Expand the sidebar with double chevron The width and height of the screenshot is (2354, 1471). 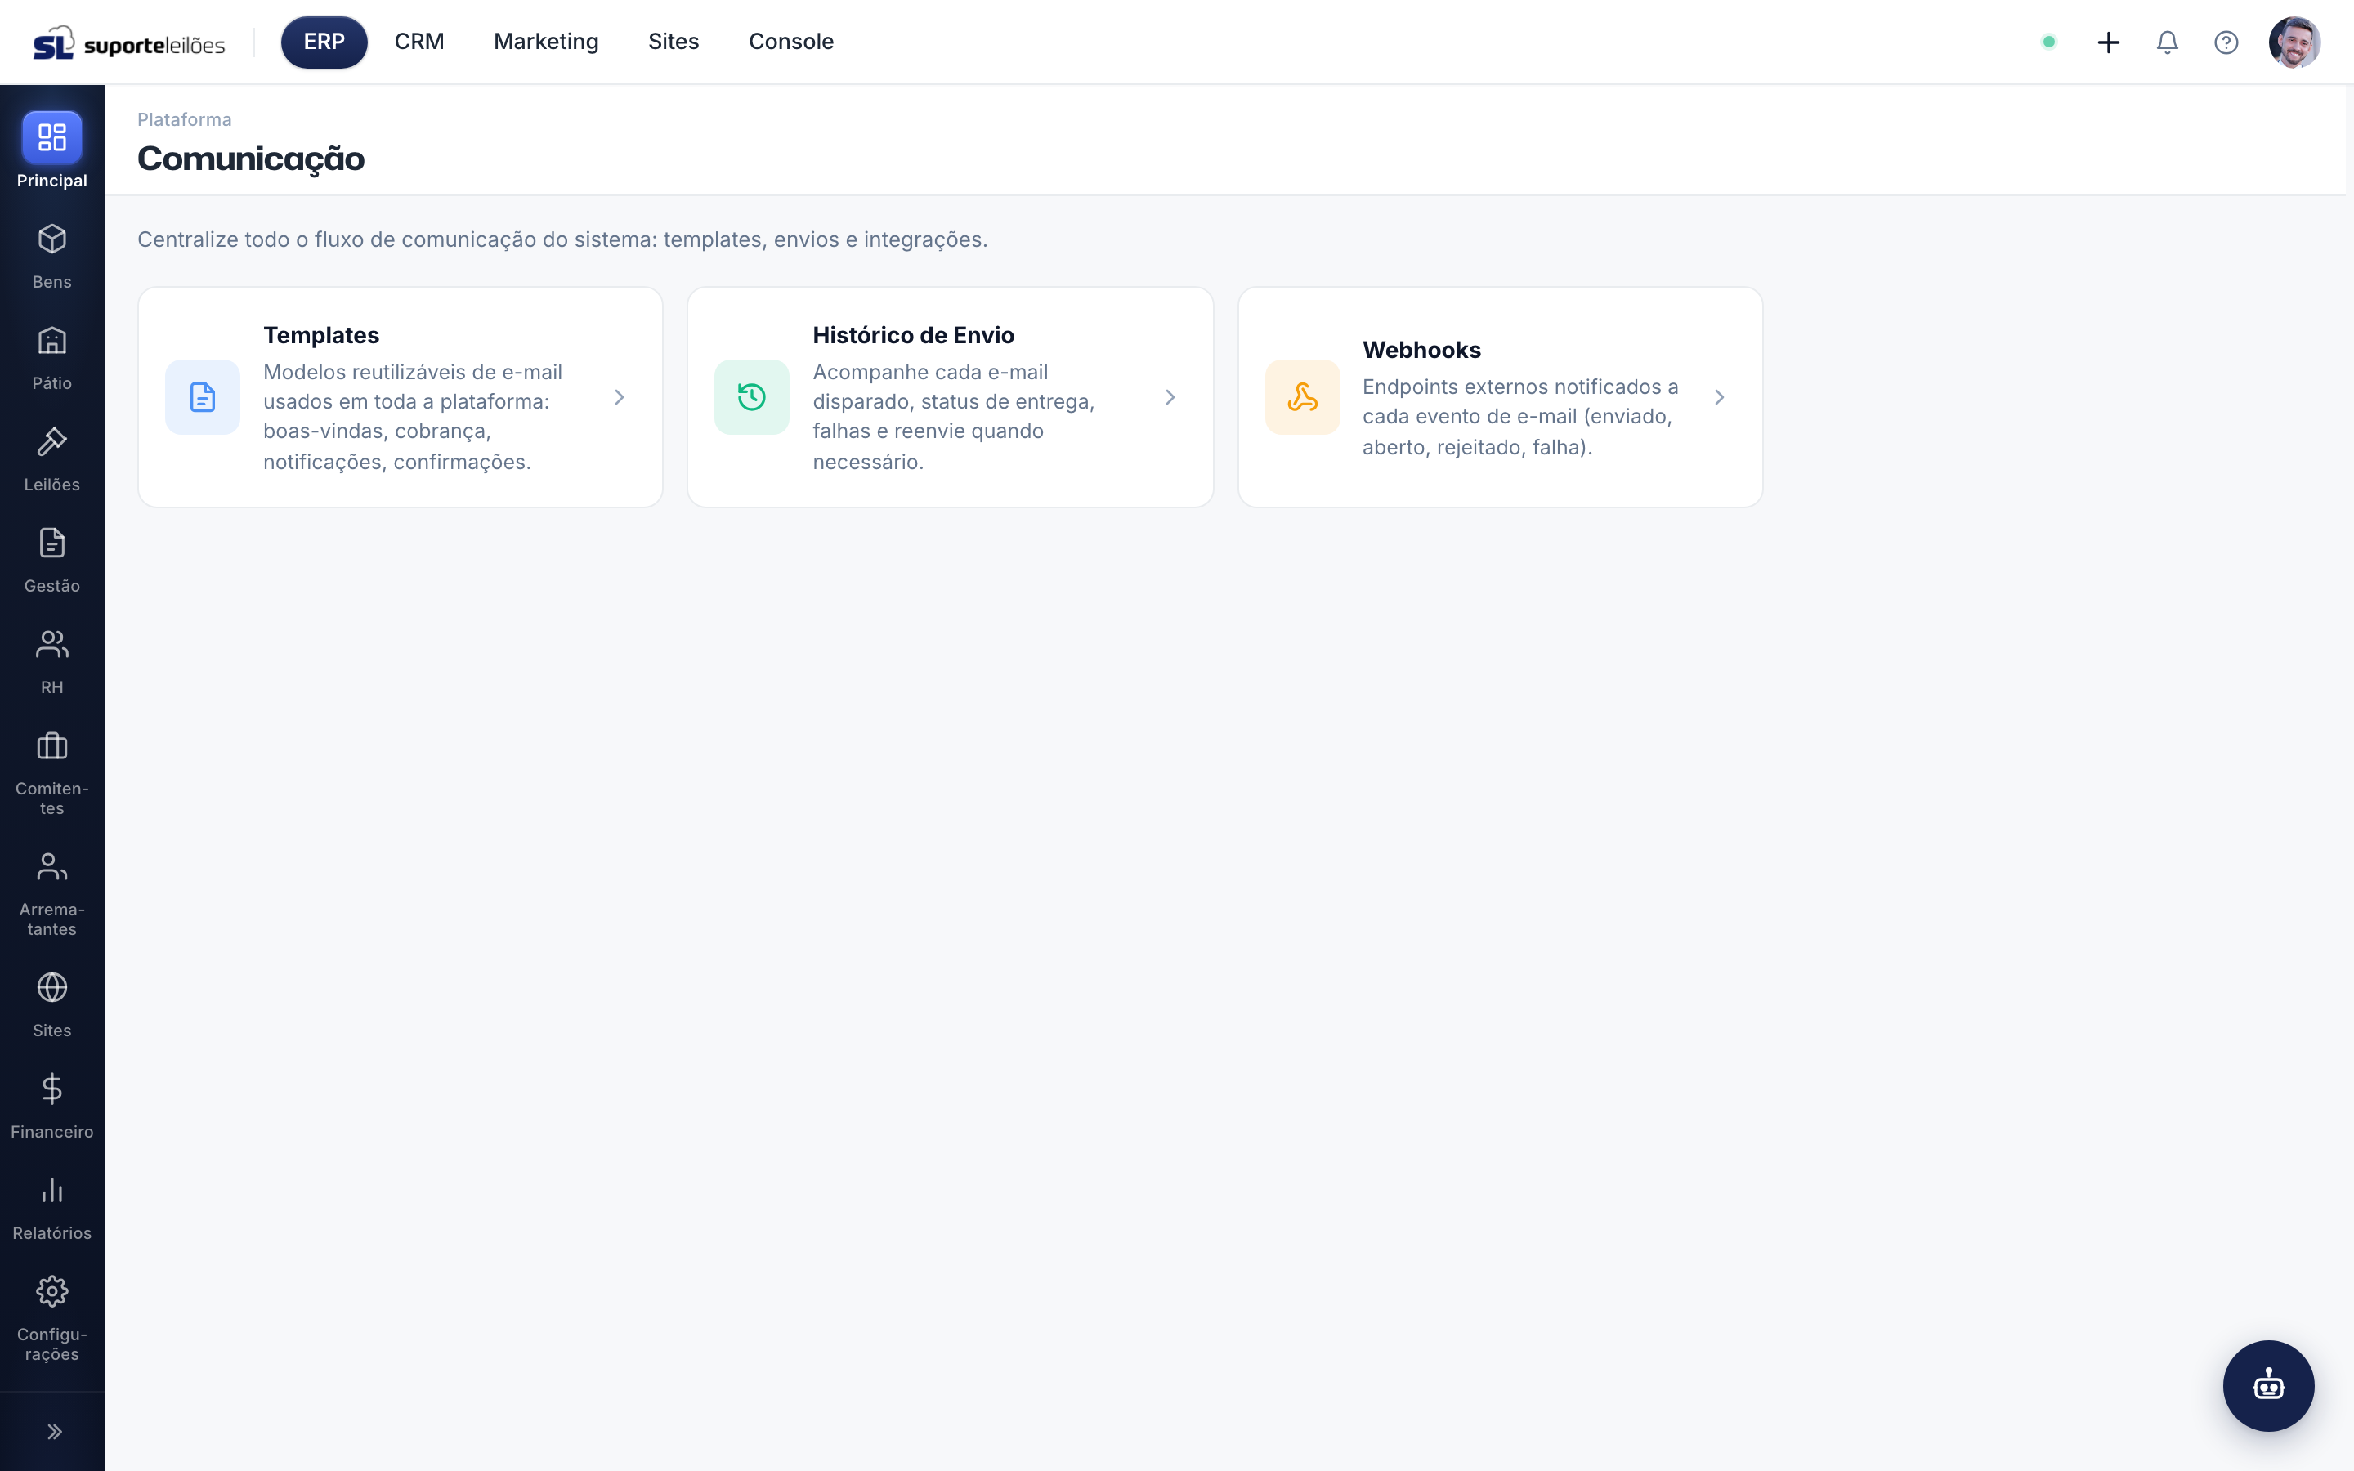click(x=53, y=1431)
